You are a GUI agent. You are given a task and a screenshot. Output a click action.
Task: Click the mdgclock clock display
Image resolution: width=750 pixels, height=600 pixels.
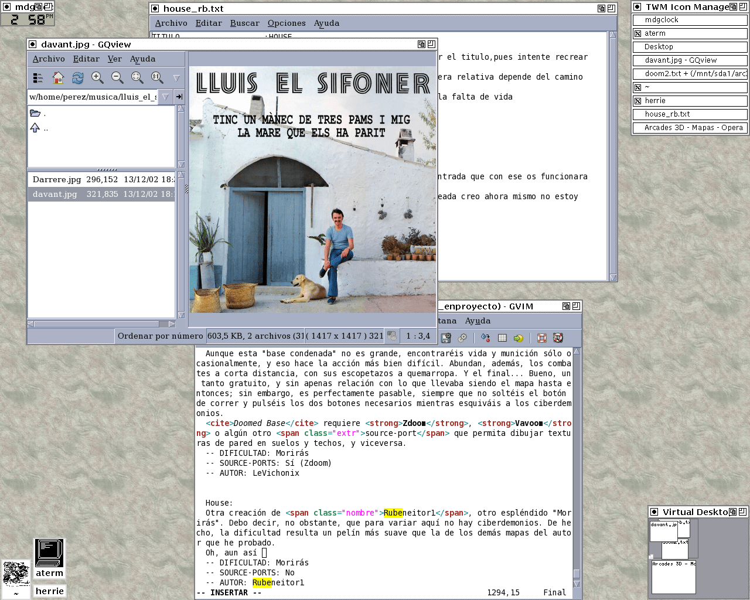[x=28, y=19]
